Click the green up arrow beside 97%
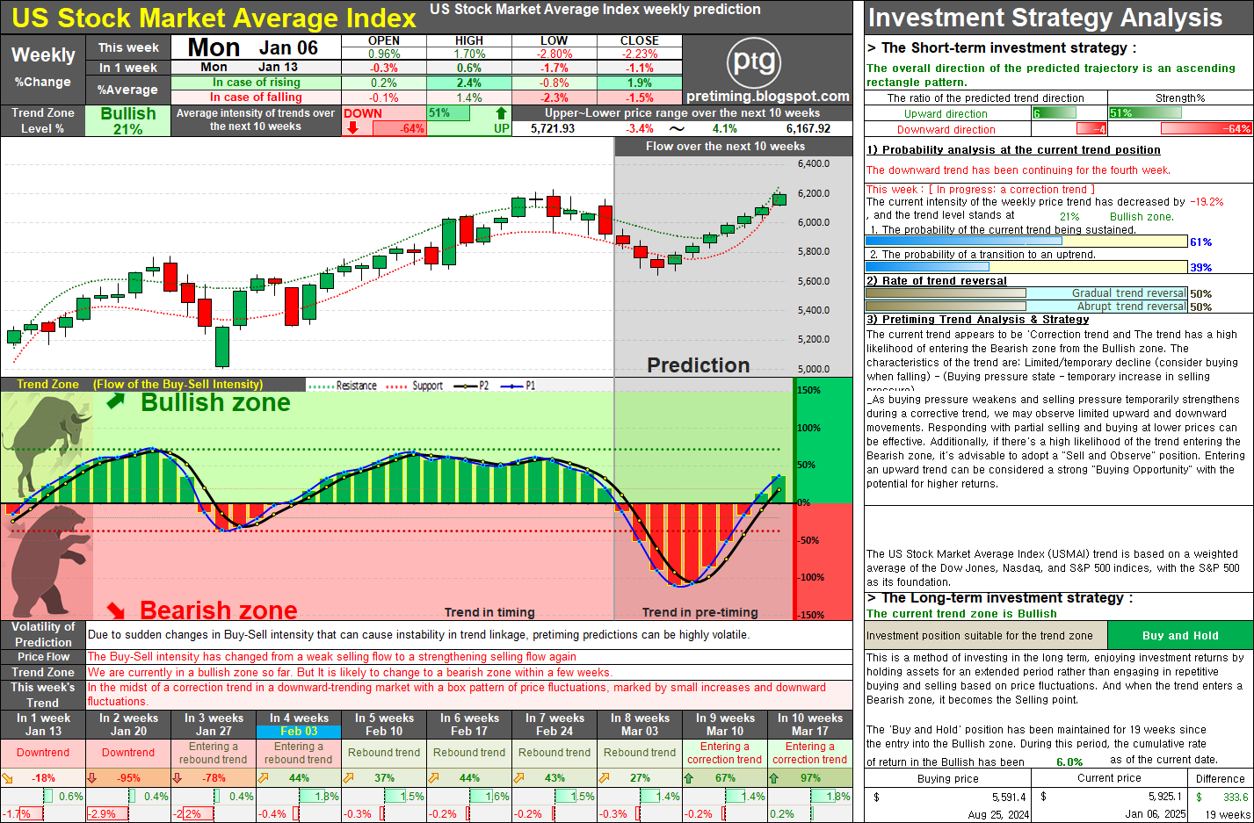1254x823 pixels. pyautogui.click(x=774, y=777)
